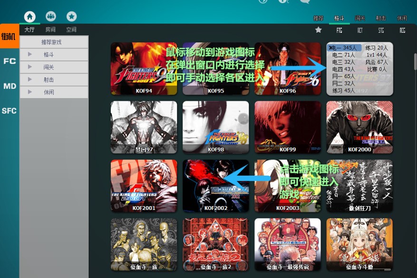417x278 pixels.
Task: Select 格斗 in the sidebar list
Action: (48, 55)
